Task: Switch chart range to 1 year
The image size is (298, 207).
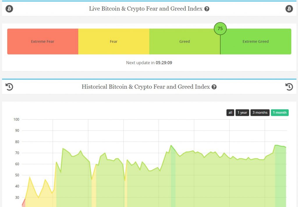Action: coord(242,113)
